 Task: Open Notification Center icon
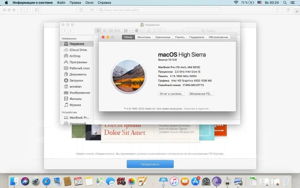pos(292,2)
